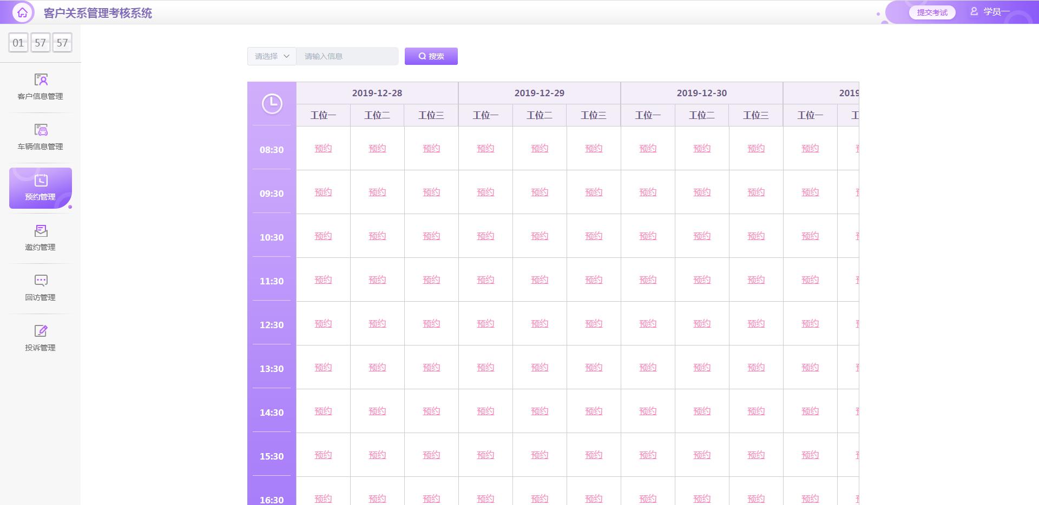Click the 12:30 time slot label
Viewport: 1039px width, 505px height.
point(272,325)
